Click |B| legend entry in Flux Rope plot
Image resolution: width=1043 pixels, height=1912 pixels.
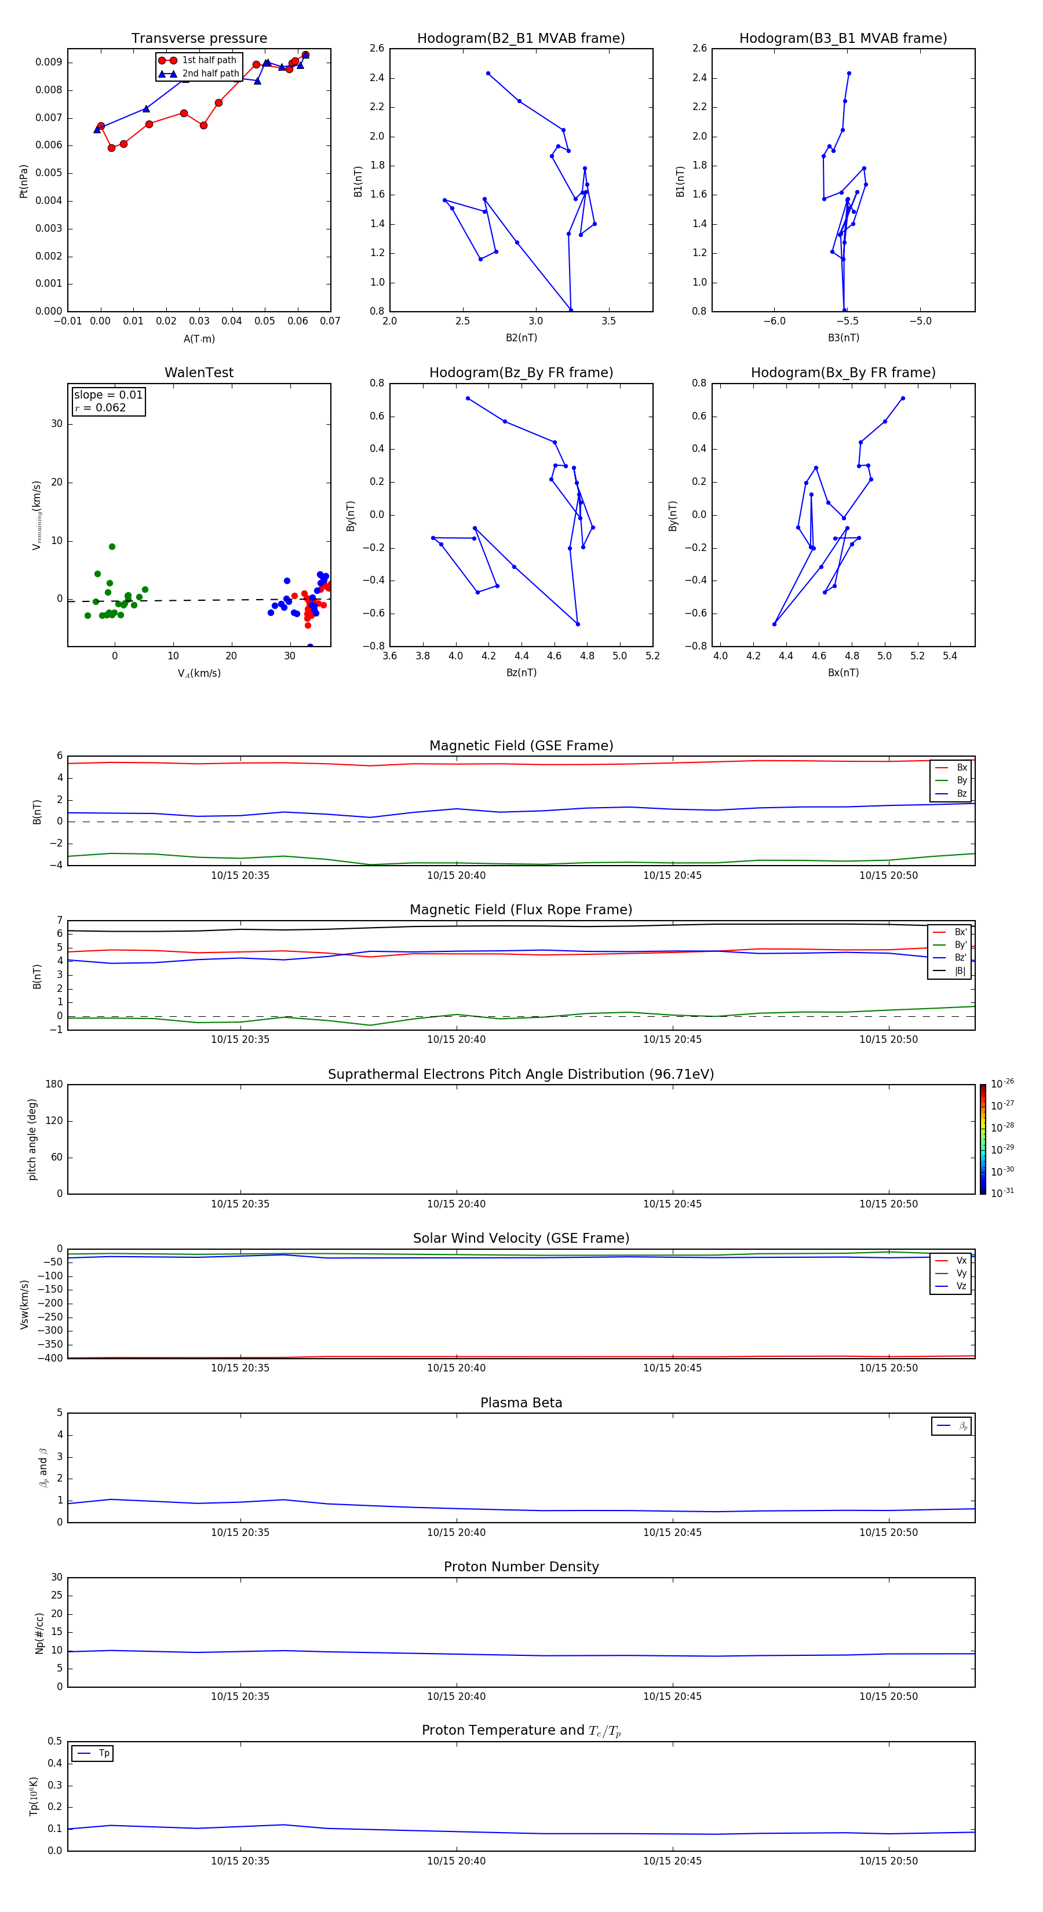click(950, 971)
